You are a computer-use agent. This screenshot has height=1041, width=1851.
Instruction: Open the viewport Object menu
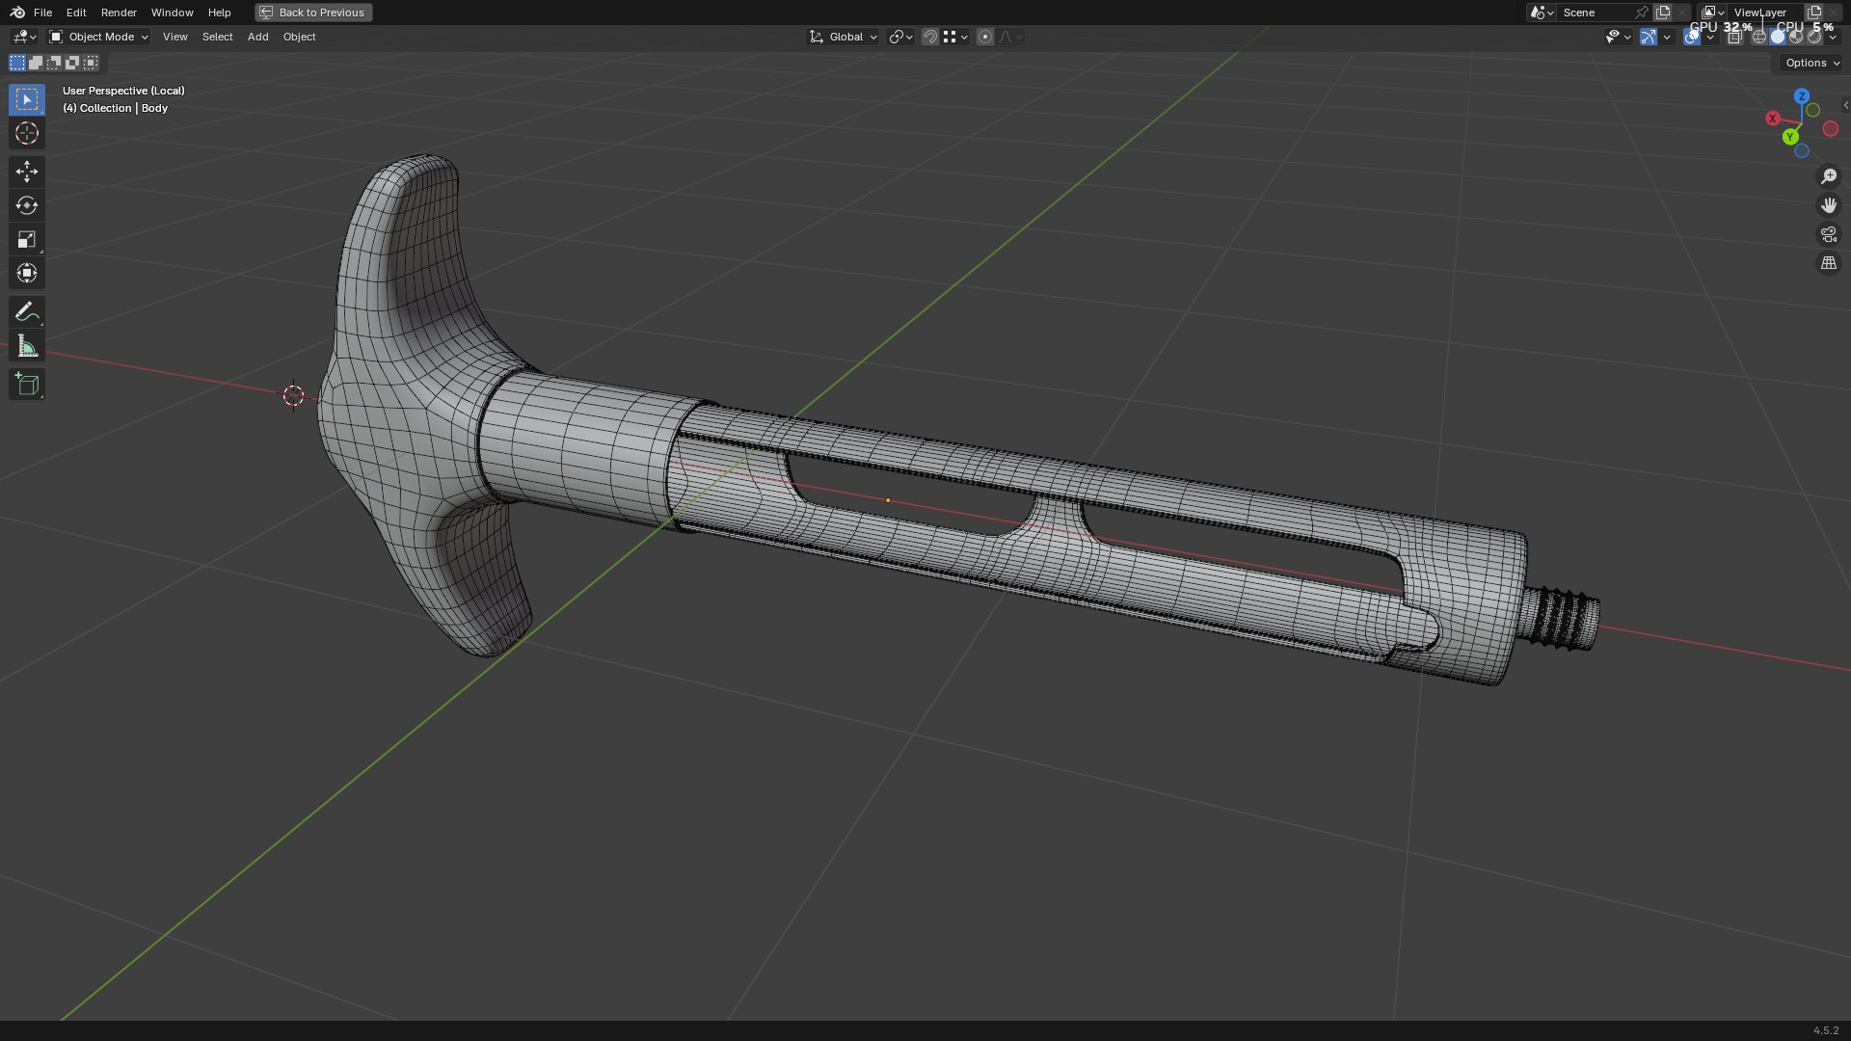pyautogui.click(x=299, y=37)
